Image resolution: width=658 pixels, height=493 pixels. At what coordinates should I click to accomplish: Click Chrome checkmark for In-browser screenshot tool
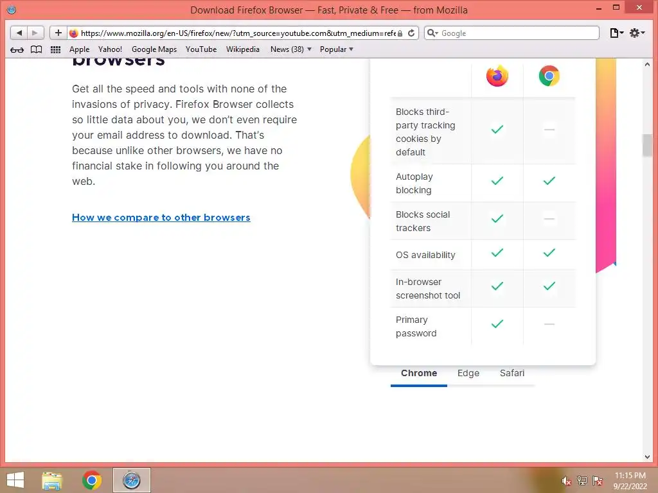[549, 286]
